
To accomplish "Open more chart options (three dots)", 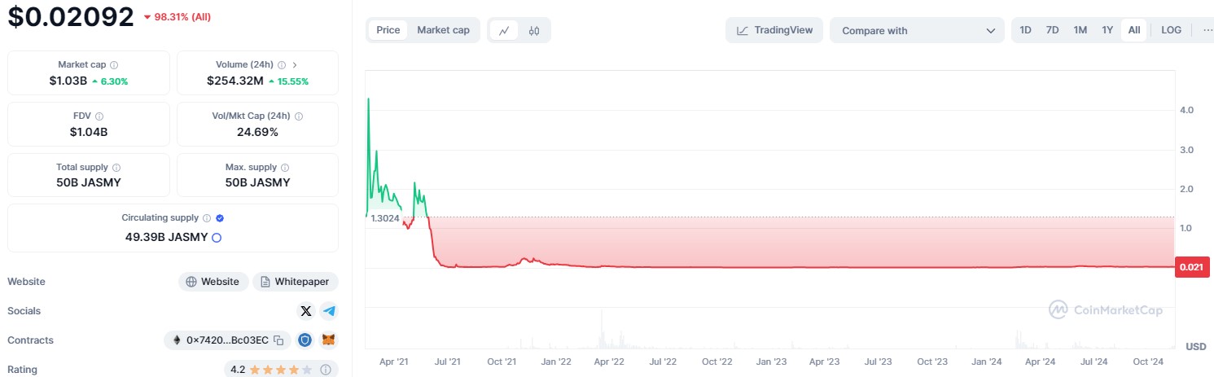I will click(1207, 30).
